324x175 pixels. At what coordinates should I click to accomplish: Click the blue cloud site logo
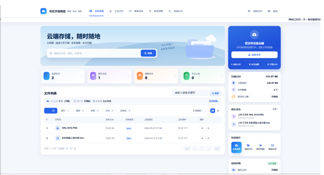(x=43, y=11)
